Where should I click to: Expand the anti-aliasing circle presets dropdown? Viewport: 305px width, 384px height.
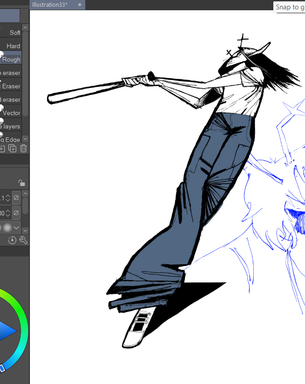[x=17, y=228]
